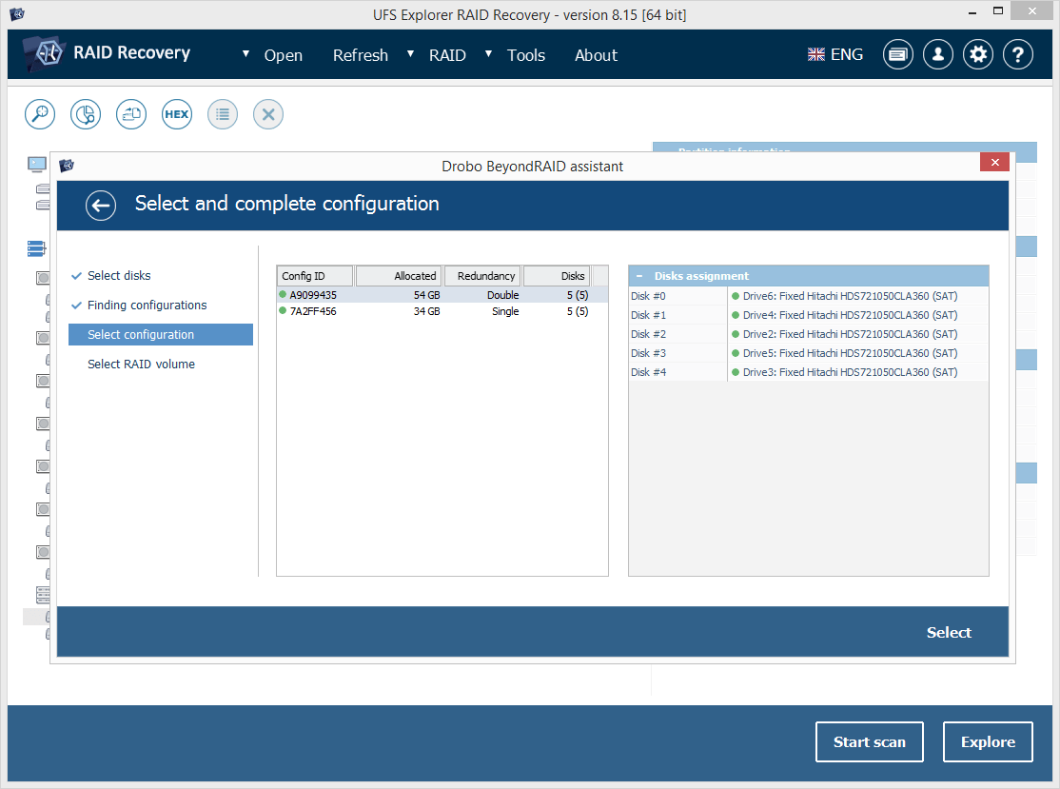This screenshot has height=789, width=1060.
Task: Click the partition manager pie-chart icon
Action: point(86,114)
